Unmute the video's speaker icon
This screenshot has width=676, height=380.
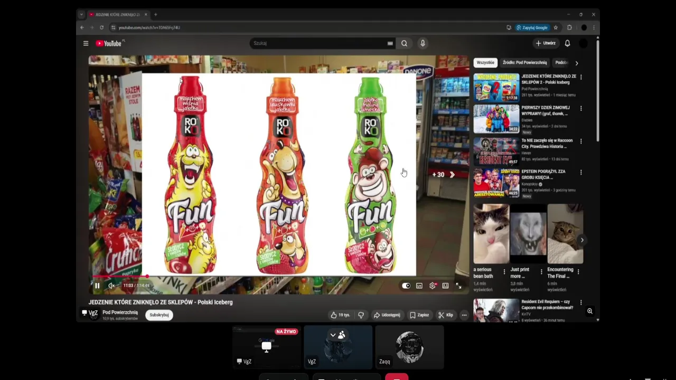click(111, 286)
